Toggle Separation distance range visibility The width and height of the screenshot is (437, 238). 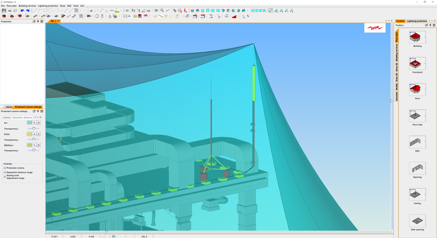5,172
